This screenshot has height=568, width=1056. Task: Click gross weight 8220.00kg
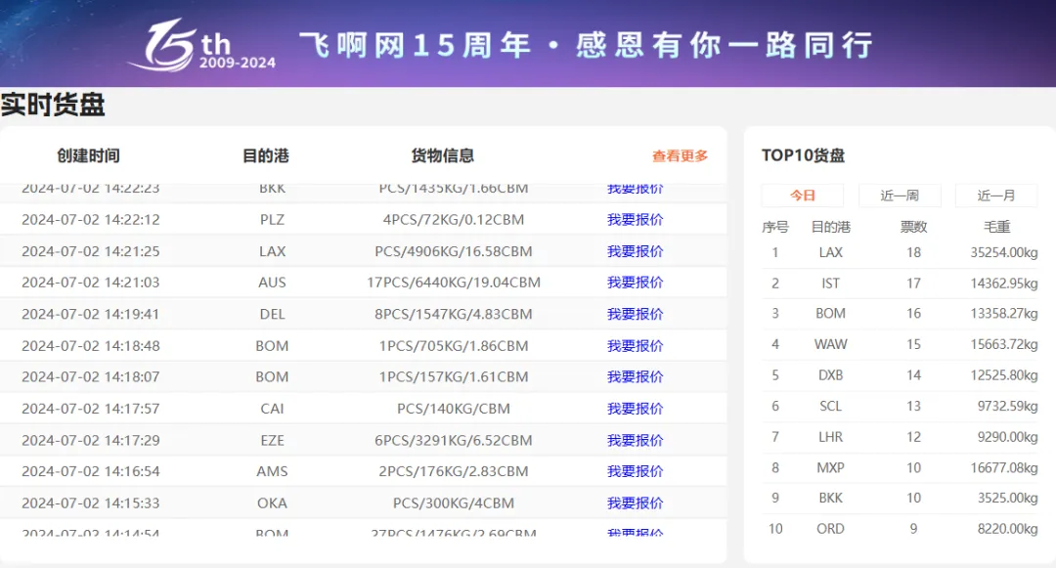pyautogui.click(x=1007, y=529)
